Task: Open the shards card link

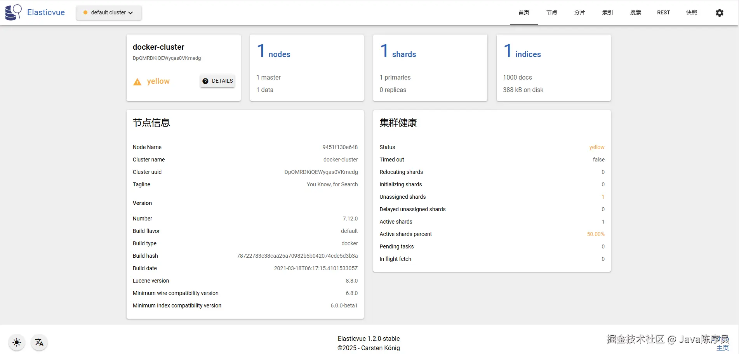Action: pyautogui.click(x=398, y=52)
